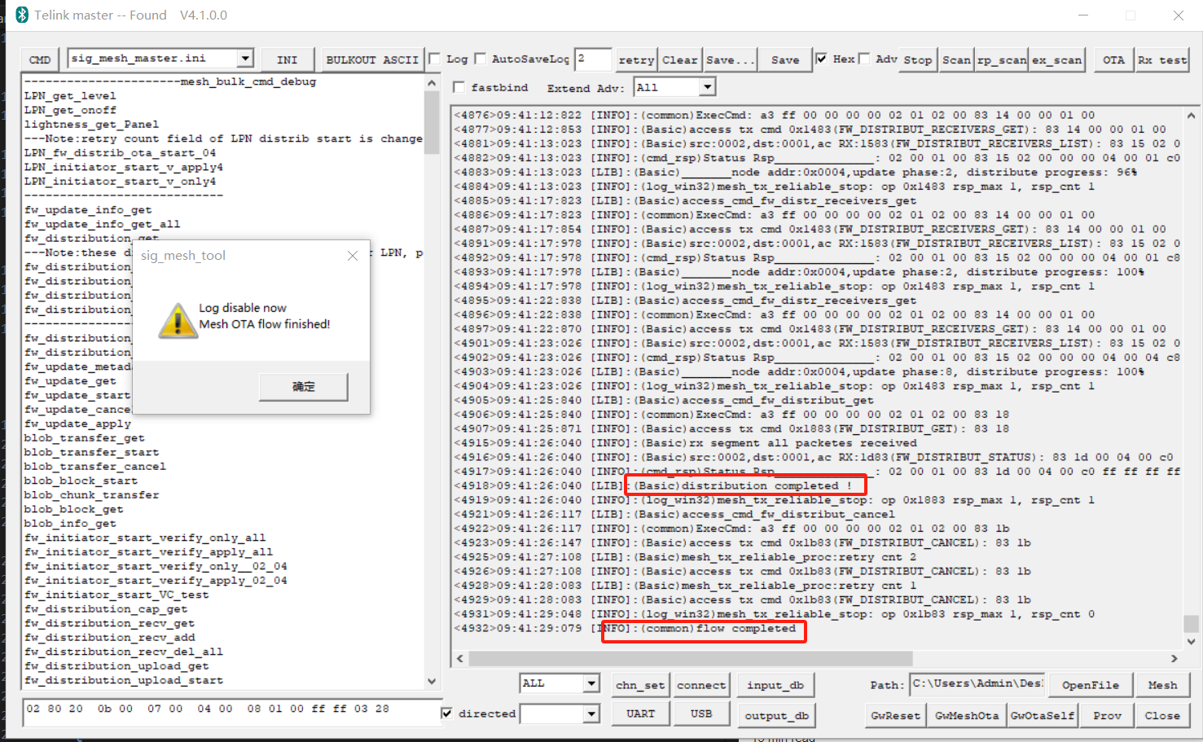Click the GwMeshOta button
Screen dimensions: 1203x742
967,715
